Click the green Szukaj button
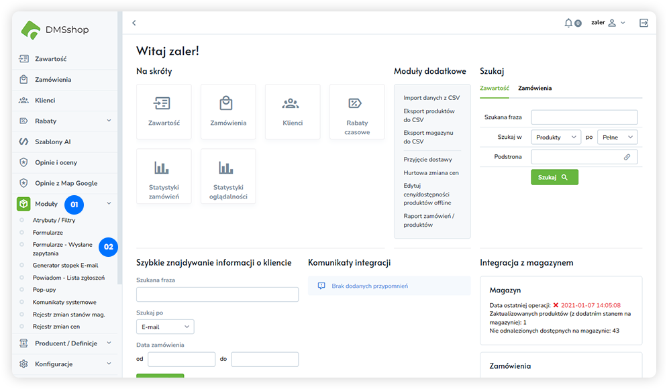The width and height of the screenshot is (667, 389). coord(554,177)
